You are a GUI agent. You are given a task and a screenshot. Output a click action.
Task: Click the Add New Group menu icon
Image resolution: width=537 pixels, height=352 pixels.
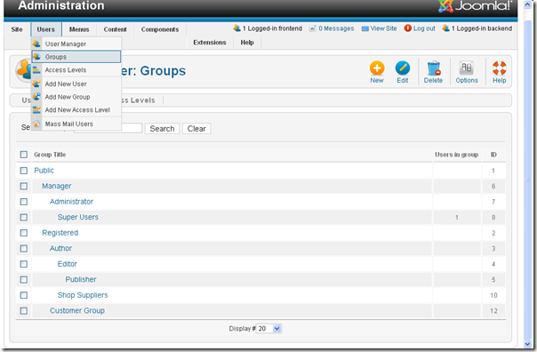(36, 97)
